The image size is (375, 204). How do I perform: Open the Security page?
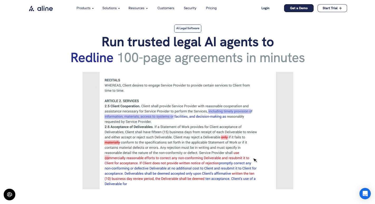[190, 8]
